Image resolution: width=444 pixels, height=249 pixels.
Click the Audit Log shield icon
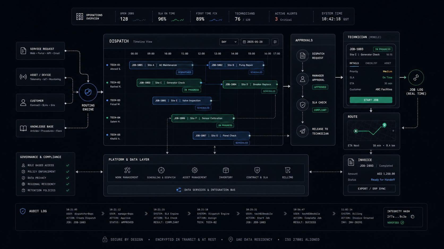23,211
